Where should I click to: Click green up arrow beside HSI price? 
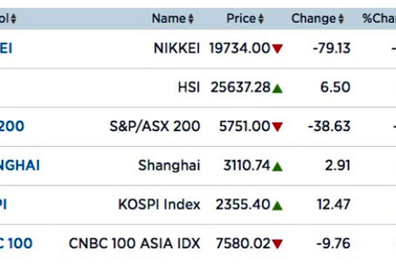[x=277, y=88]
